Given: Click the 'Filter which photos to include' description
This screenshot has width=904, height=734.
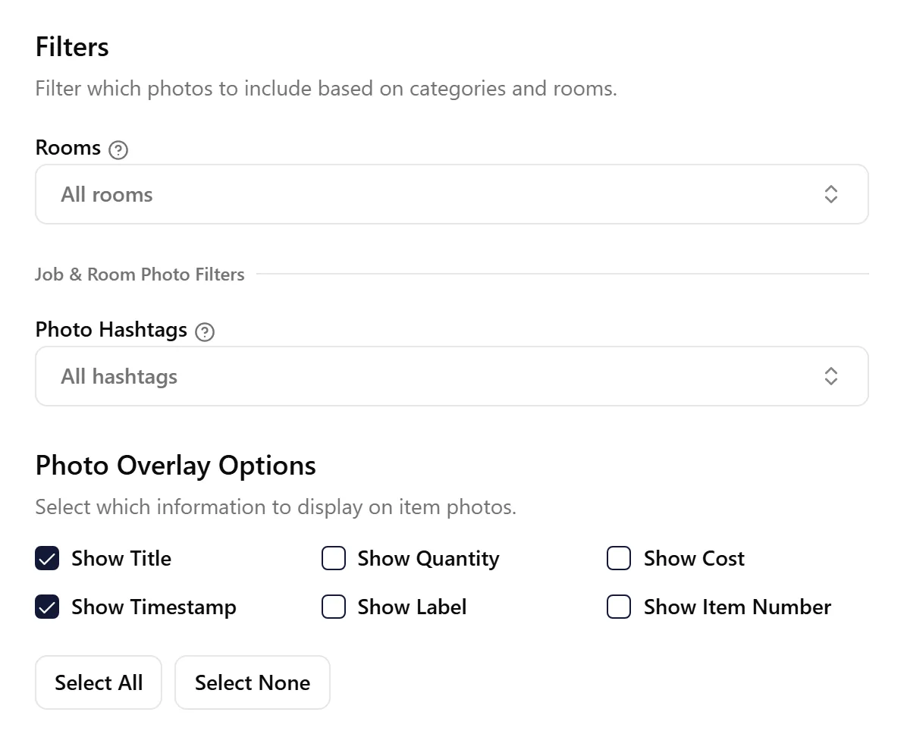Looking at the screenshot, I should coord(326,89).
